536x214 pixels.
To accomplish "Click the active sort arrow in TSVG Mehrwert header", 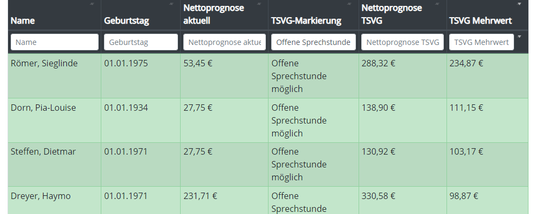I will point(519,4).
